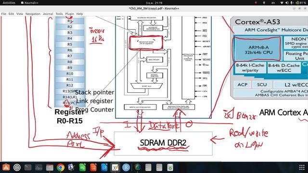Open the File menu
The height and width of the screenshot is (173, 308).
pos(3,14)
